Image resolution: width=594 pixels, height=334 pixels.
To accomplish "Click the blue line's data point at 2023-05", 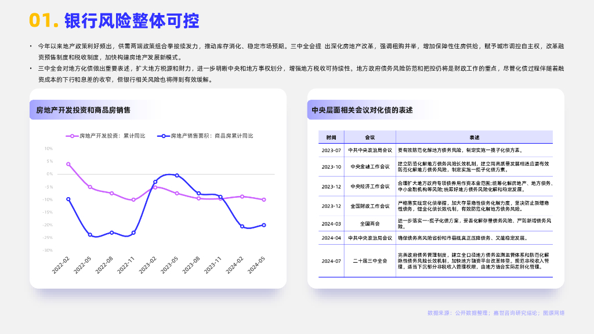I will point(177,175).
